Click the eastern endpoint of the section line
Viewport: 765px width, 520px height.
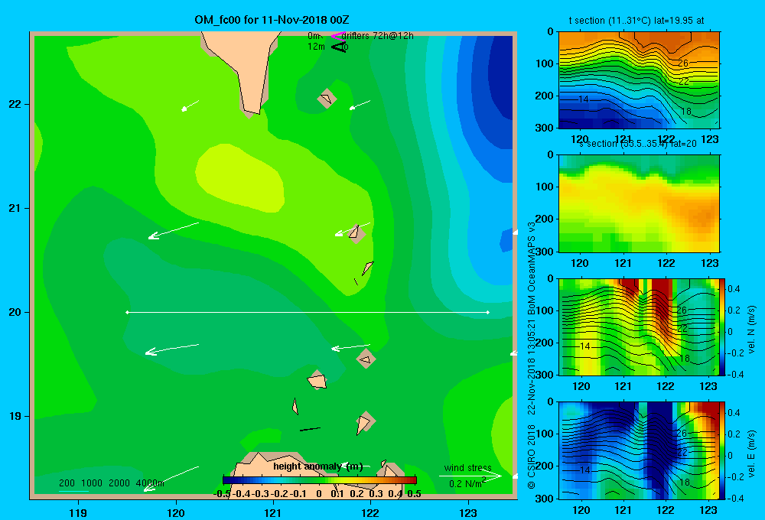pyautogui.click(x=488, y=312)
